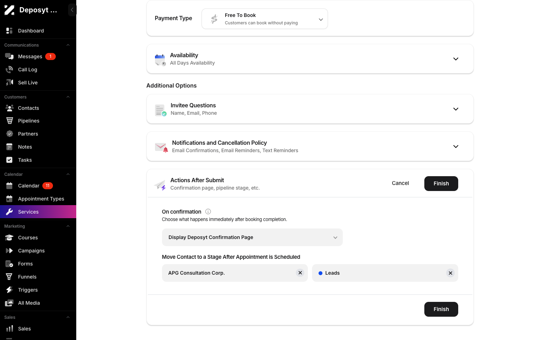Click the Notifications envelope bell icon

click(x=161, y=147)
